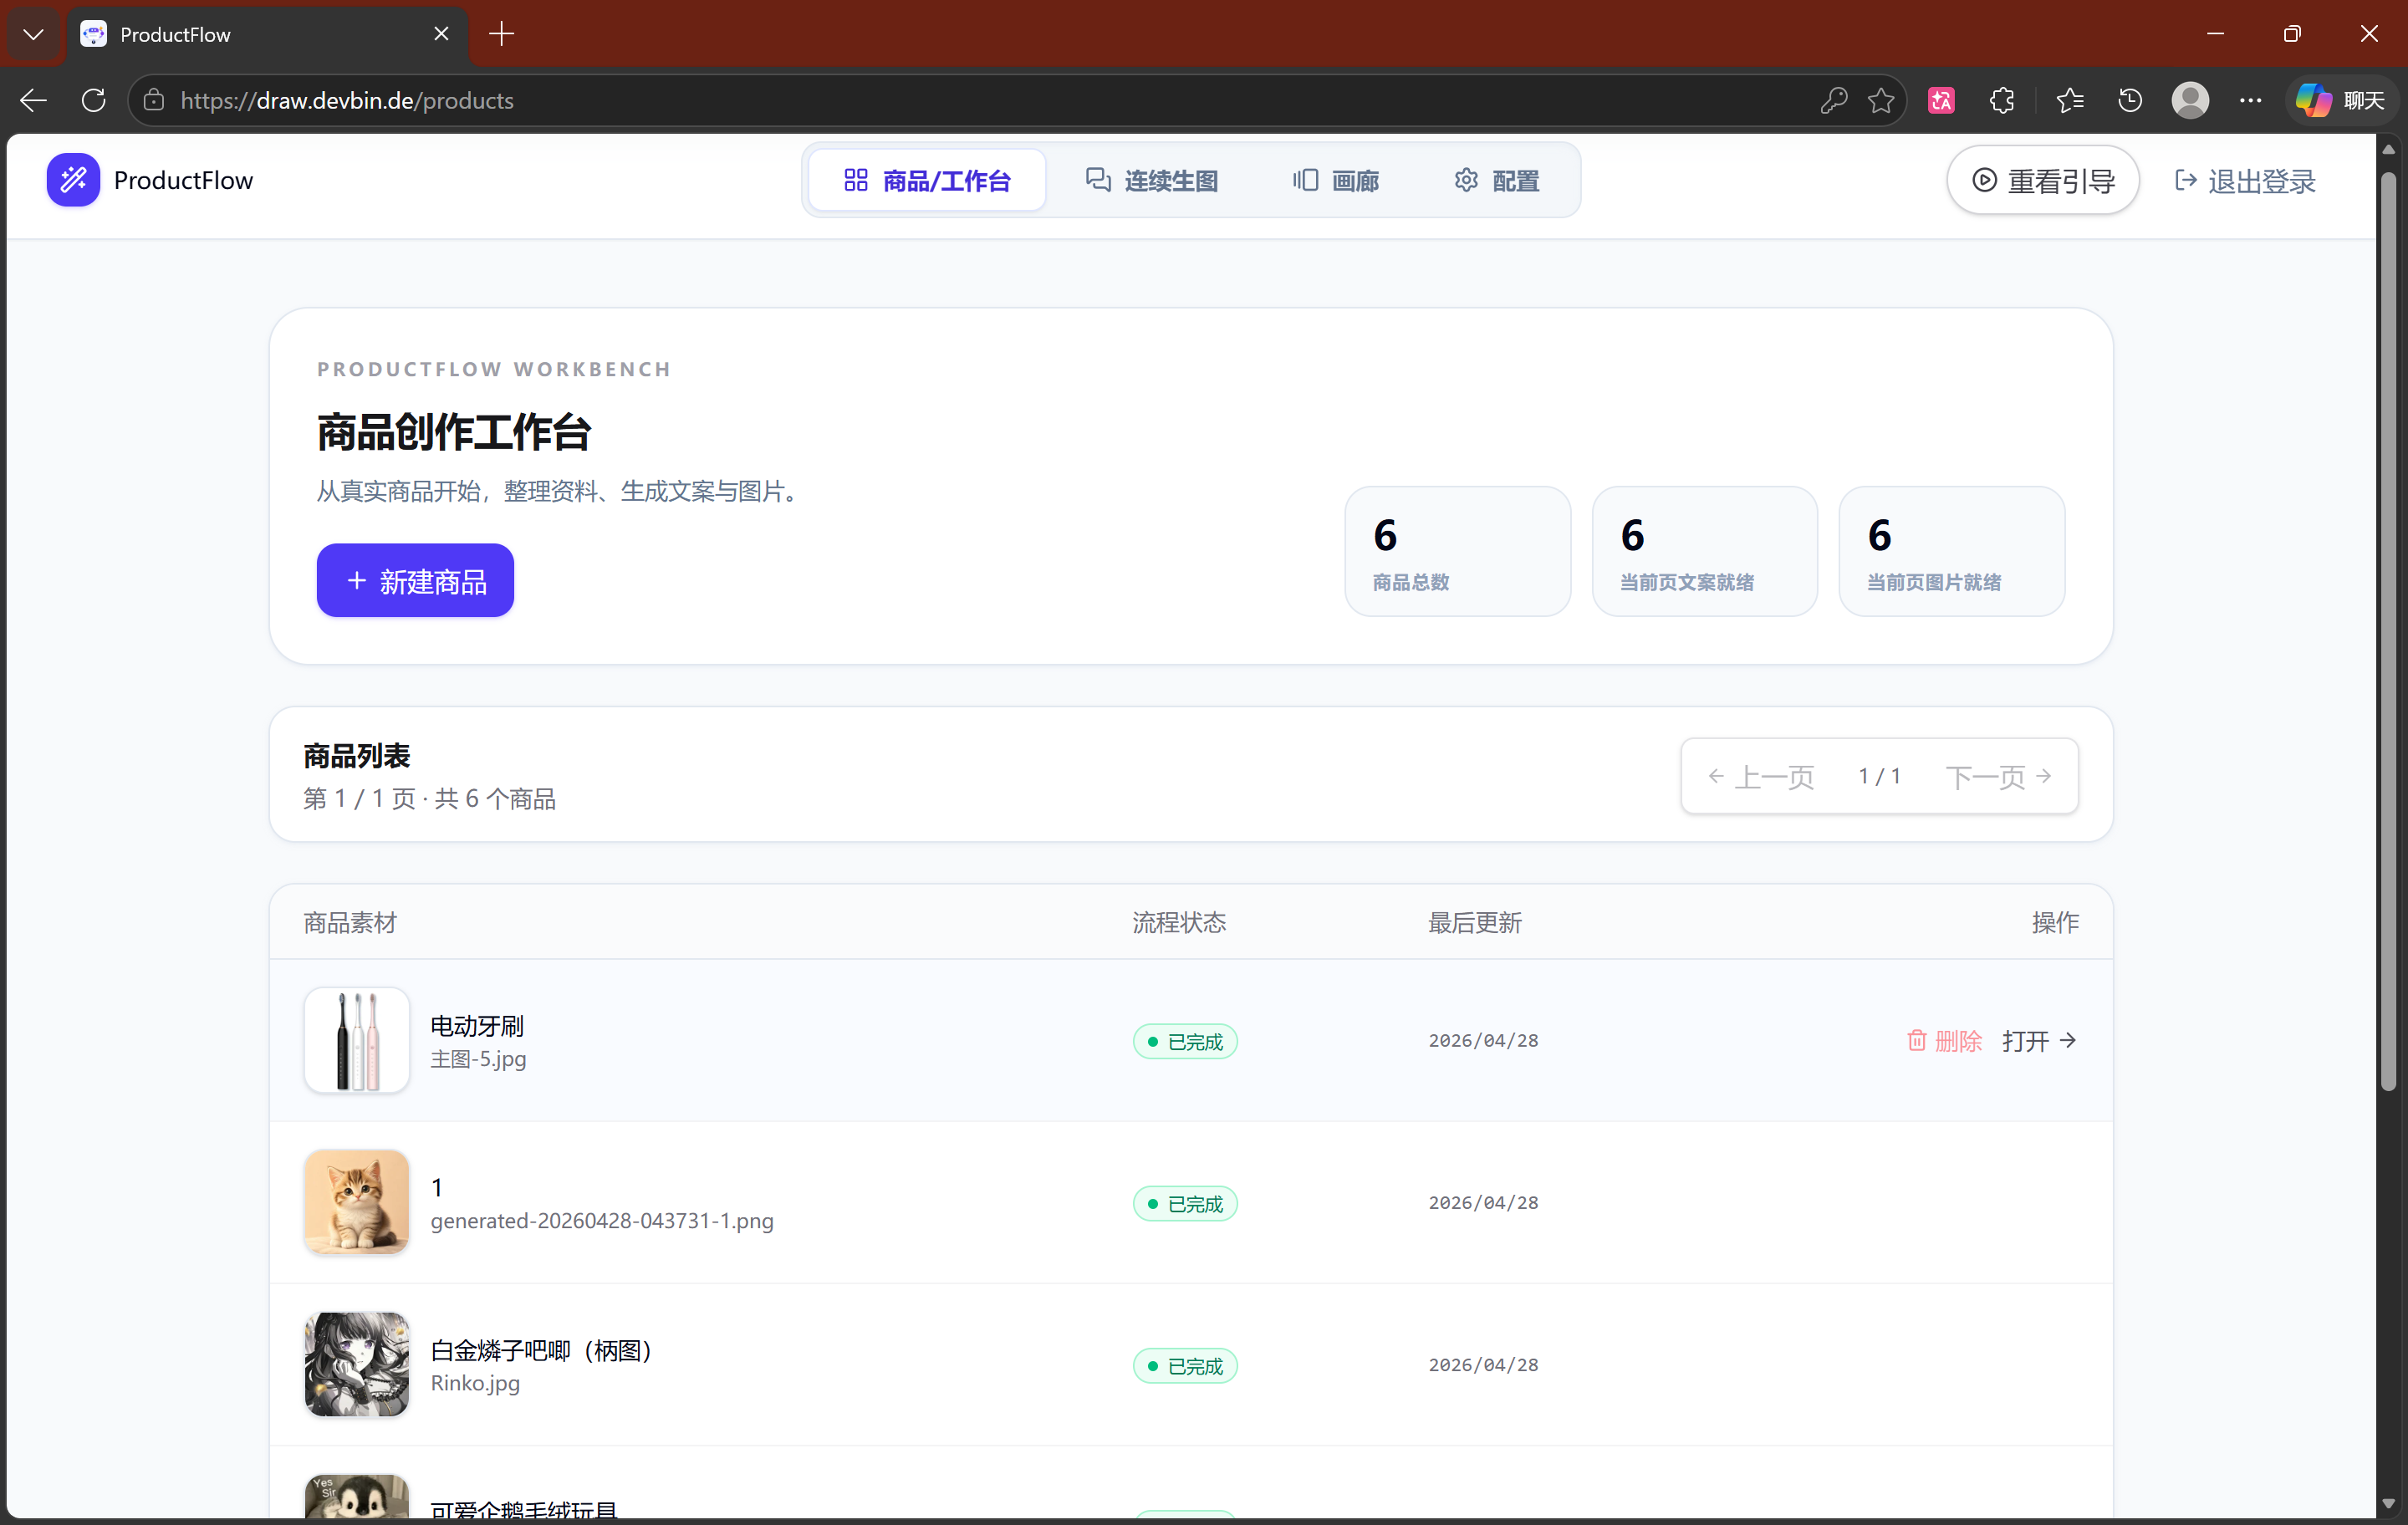Open the kitten thumbnail for product 1
The image size is (2408, 1525).
tap(357, 1203)
